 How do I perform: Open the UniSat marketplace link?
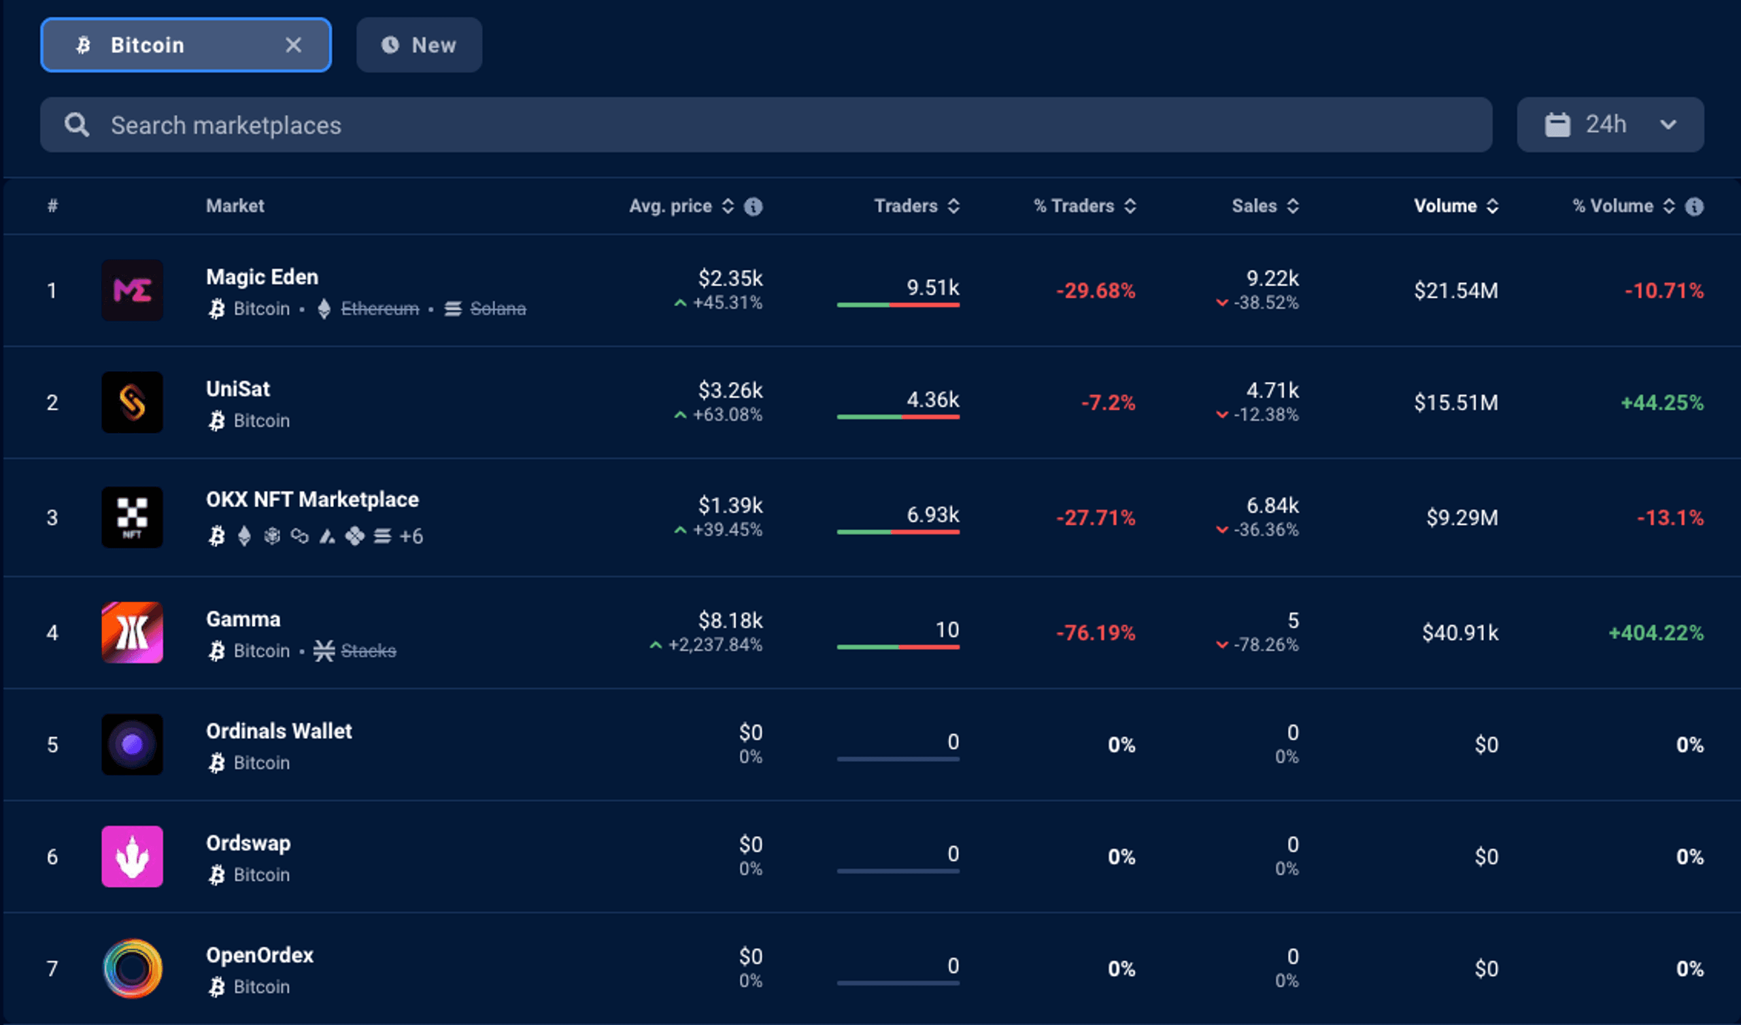click(x=237, y=389)
